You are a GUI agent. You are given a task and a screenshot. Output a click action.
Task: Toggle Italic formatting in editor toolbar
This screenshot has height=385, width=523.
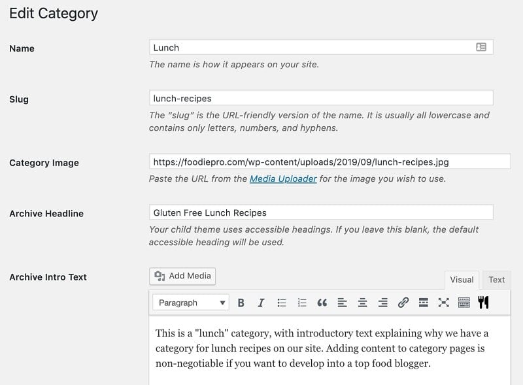pos(261,303)
